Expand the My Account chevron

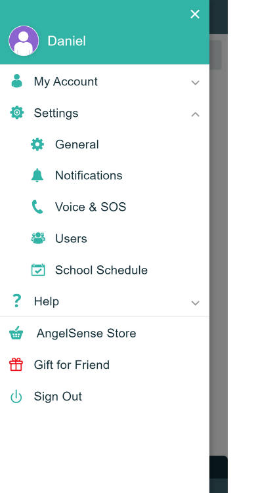point(195,83)
